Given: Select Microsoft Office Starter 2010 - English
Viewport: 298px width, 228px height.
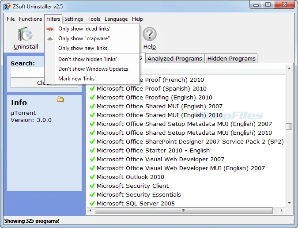Looking at the screenshot, I should (153, 150).
